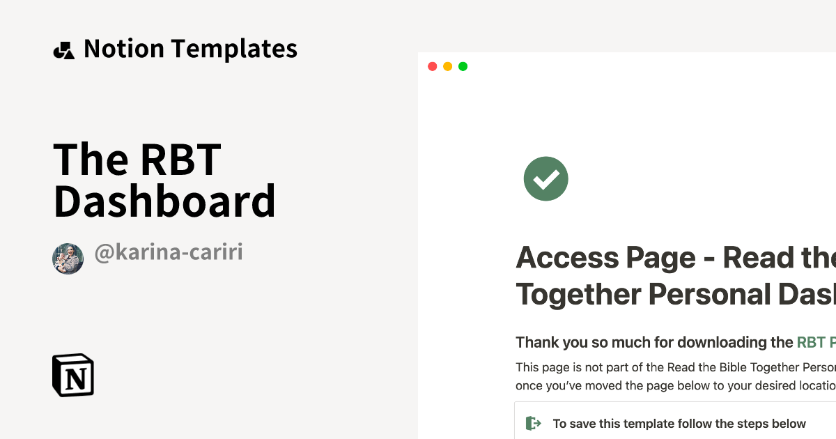Image resolution: width=836 pixels, height=439 pixels.
Task: Open the RBT P... green link
Action: [816, 342]
